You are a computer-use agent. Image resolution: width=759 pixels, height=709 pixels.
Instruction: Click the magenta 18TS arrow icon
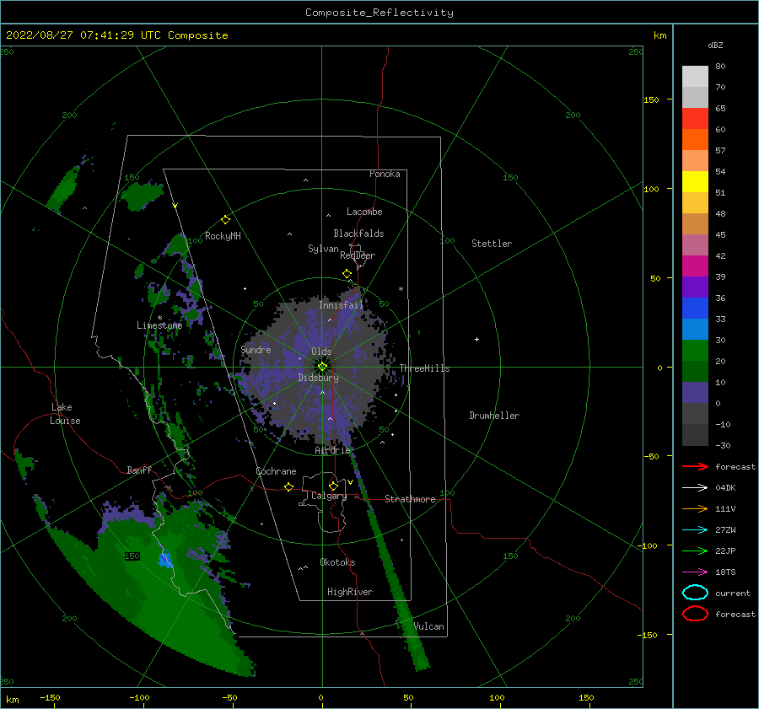tap(695, 572)
